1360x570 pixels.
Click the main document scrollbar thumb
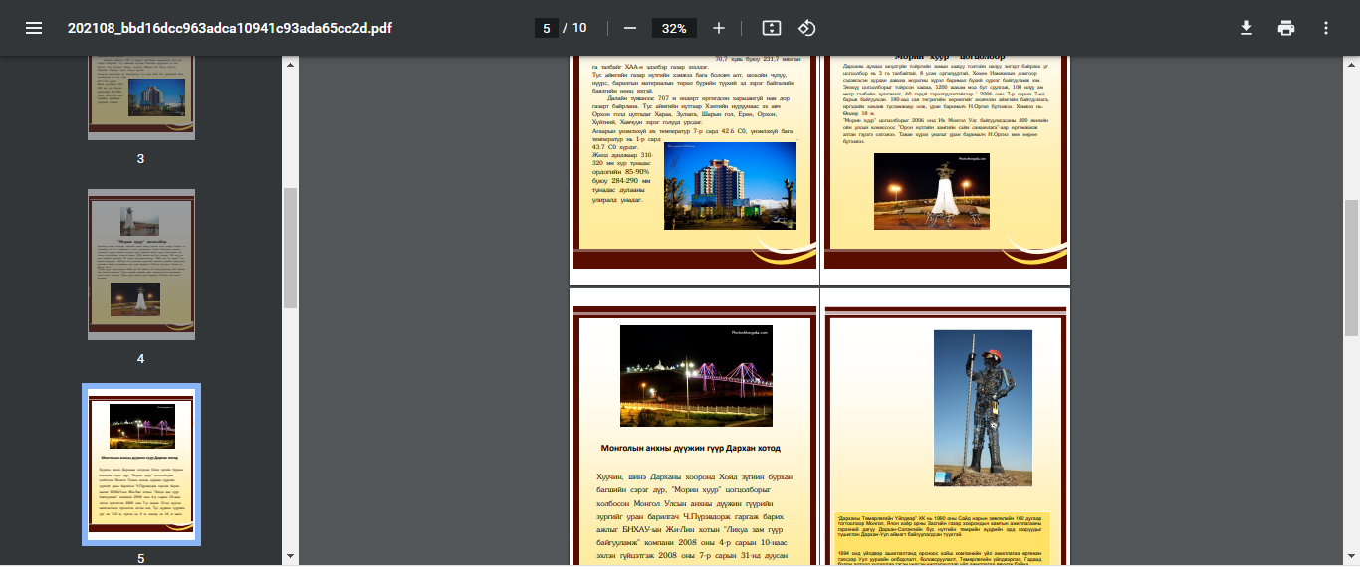1351,267
